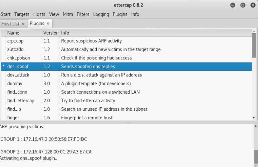Sort plugins by the Name column

pyautogui.click(x=13, y=33)
